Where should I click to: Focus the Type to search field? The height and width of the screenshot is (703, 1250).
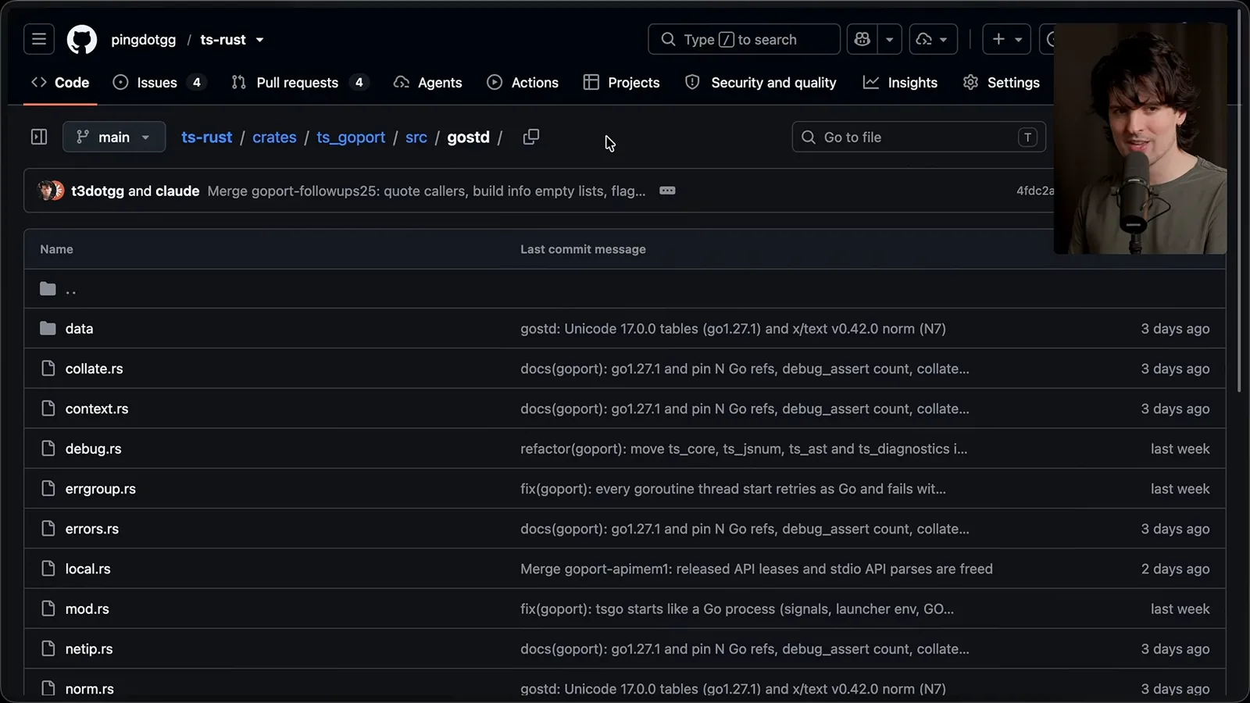pyautogui.click(x=744, y=39)
